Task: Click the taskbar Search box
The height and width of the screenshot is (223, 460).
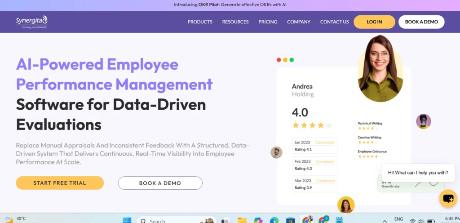Action: pyautogui.click(x=176, y=220)
